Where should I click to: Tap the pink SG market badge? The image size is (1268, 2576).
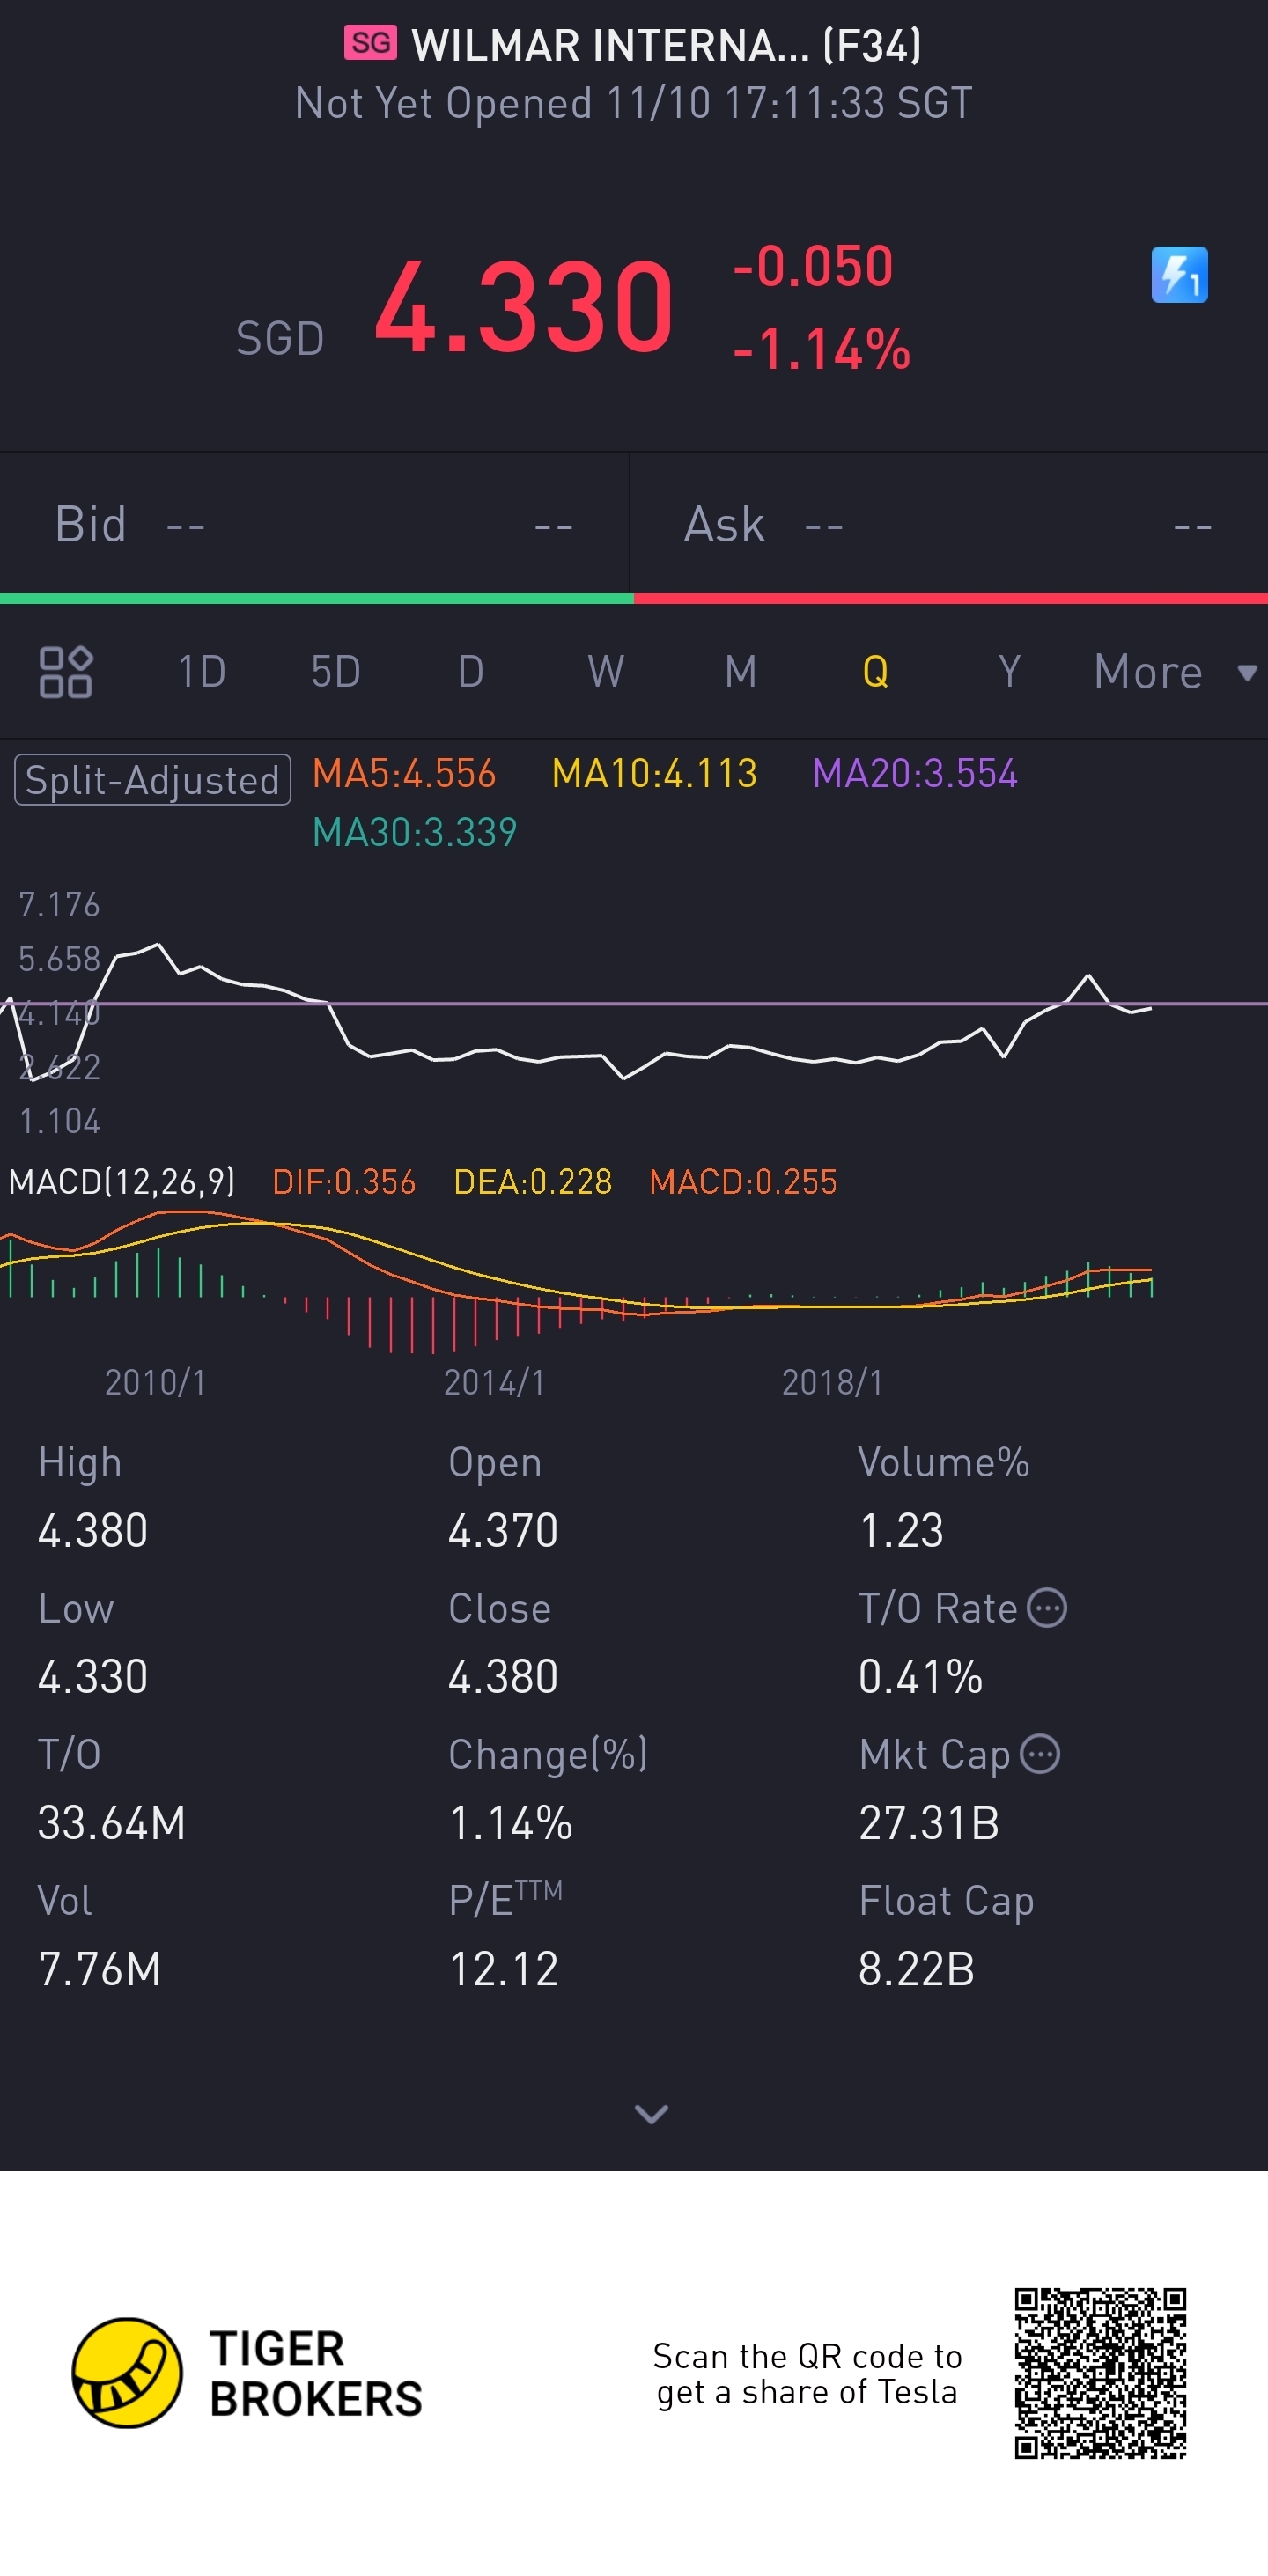point(370,43)
